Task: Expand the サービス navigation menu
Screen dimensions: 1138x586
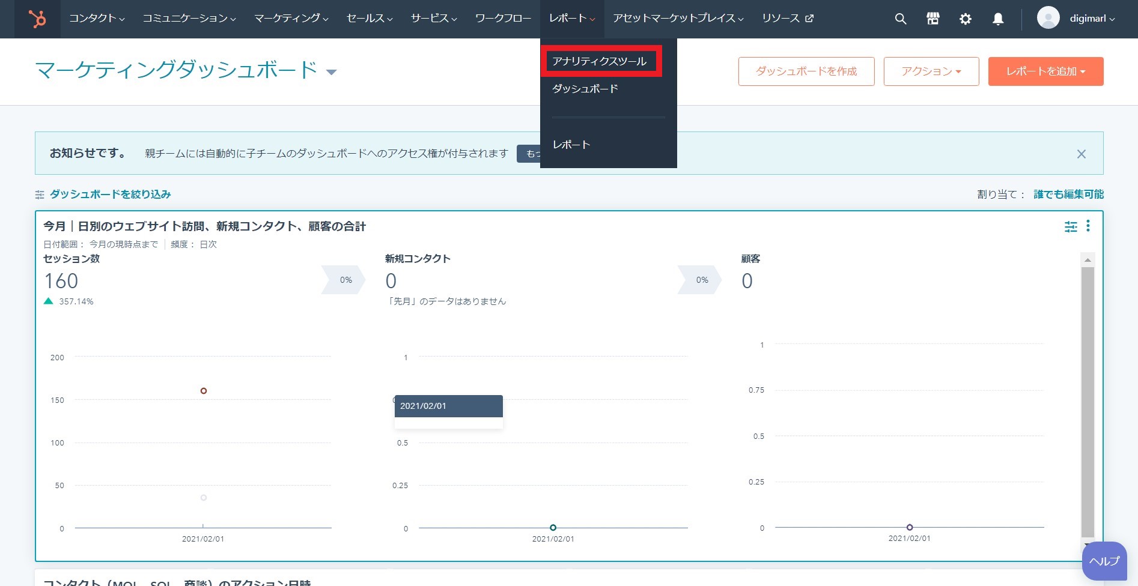Action: point(434,19)
